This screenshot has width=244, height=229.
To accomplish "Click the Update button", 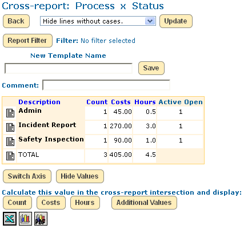I will (x=176, y=21).
